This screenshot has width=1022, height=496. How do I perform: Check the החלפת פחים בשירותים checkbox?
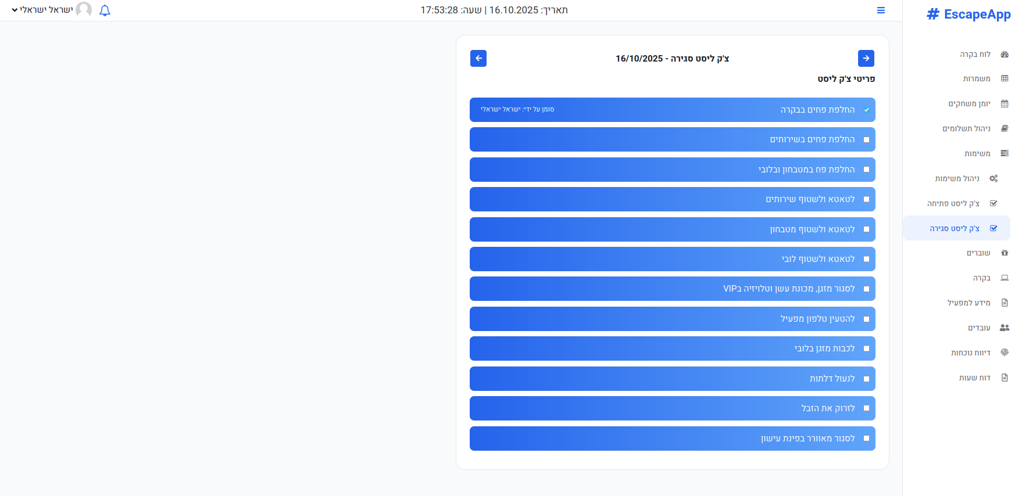point(866,139)
